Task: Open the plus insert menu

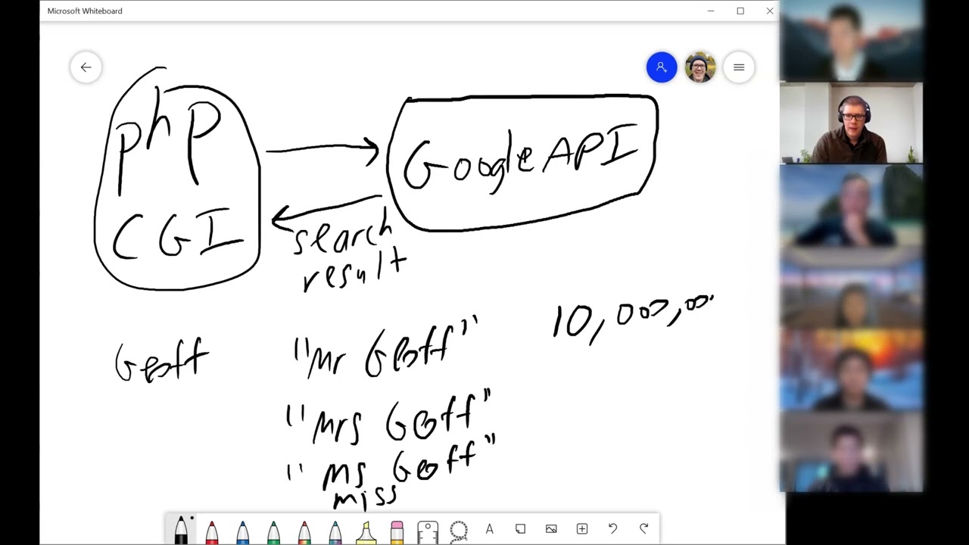Action: [582, 529]
